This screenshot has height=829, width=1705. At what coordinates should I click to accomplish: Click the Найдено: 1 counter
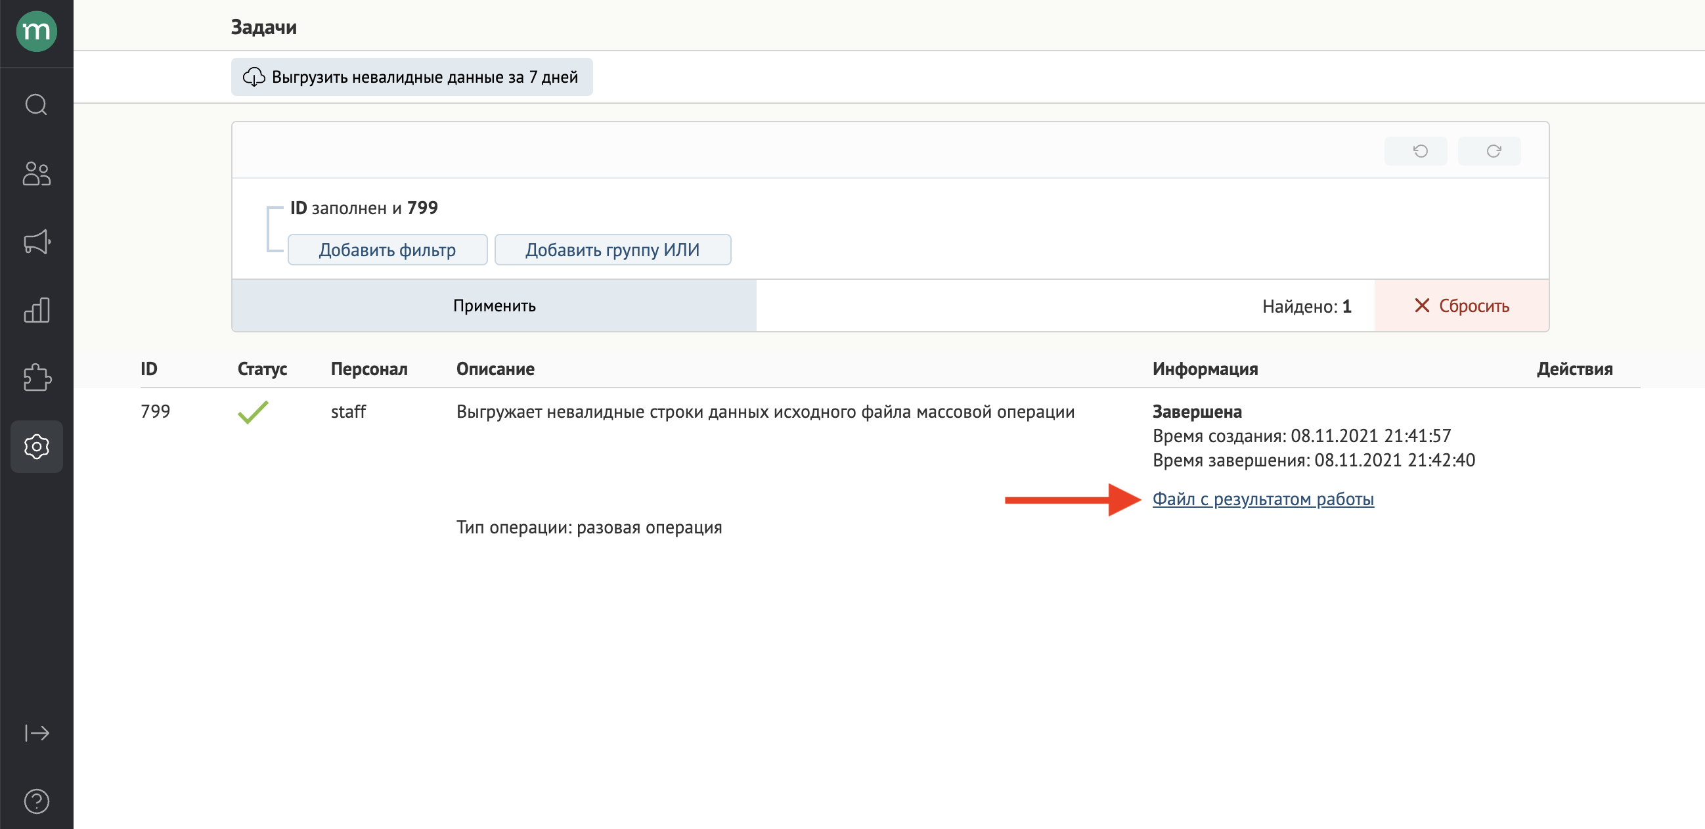pyautogui.click(x=1306, y=306)
